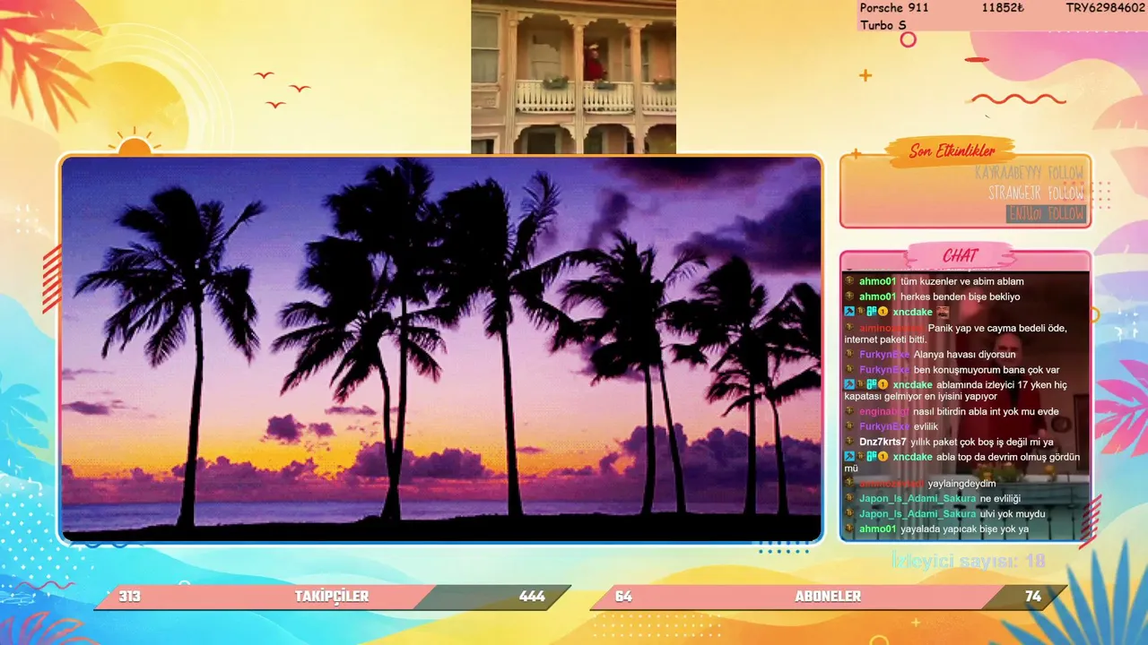Click the ABONELER subscriber goal progress bar
This screenshot has width=1148, height=645.
pos(828,598)
